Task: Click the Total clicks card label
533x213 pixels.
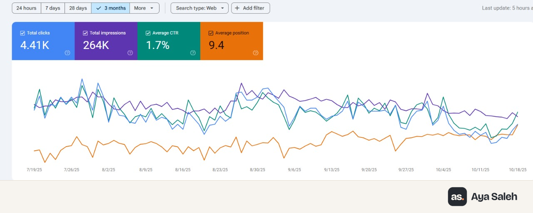Action: [x=37, y=33]
